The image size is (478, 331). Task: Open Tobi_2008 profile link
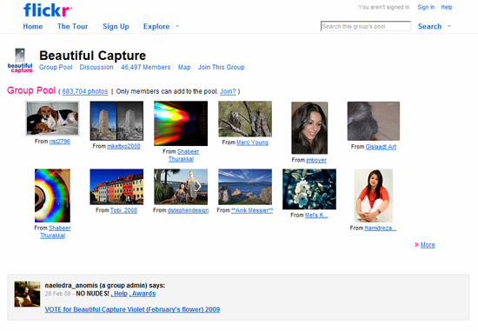(x=123, y=210)
